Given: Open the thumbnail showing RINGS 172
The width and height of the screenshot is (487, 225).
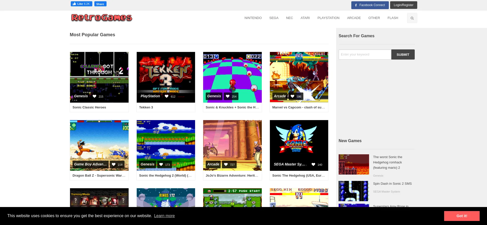Looking at the screenshot, I should [166, 198].
